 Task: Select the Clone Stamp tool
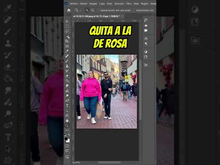pos(67,66)
